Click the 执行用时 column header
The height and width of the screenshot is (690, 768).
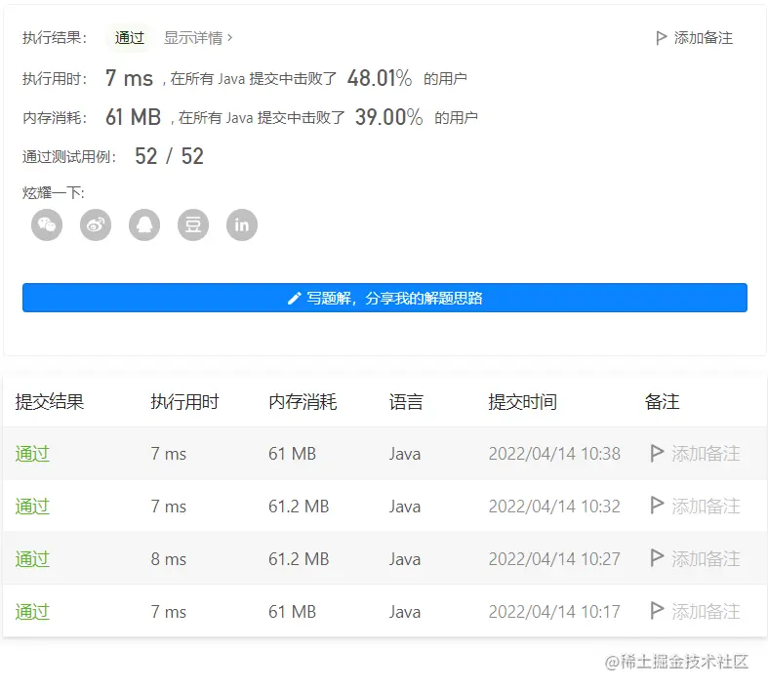184,401
